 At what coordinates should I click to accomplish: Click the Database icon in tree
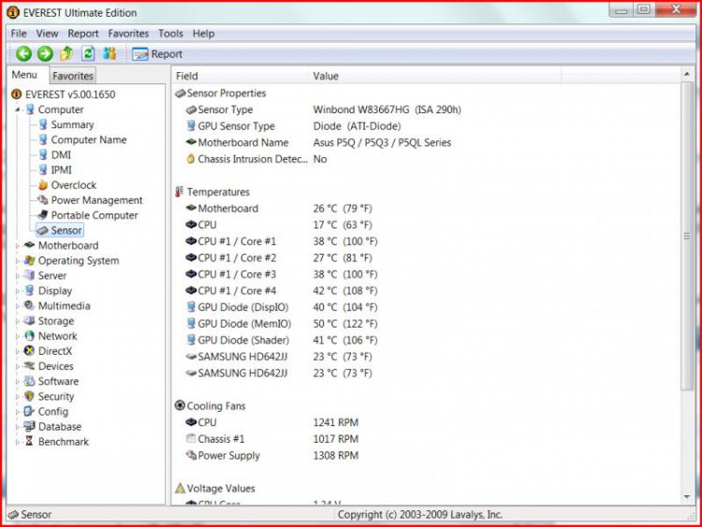coord(30,427)
